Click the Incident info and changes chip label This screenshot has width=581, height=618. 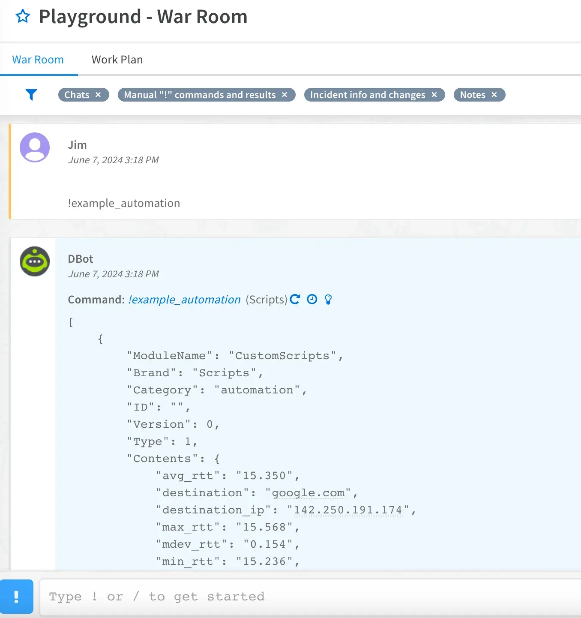click(x=368, y=95)
